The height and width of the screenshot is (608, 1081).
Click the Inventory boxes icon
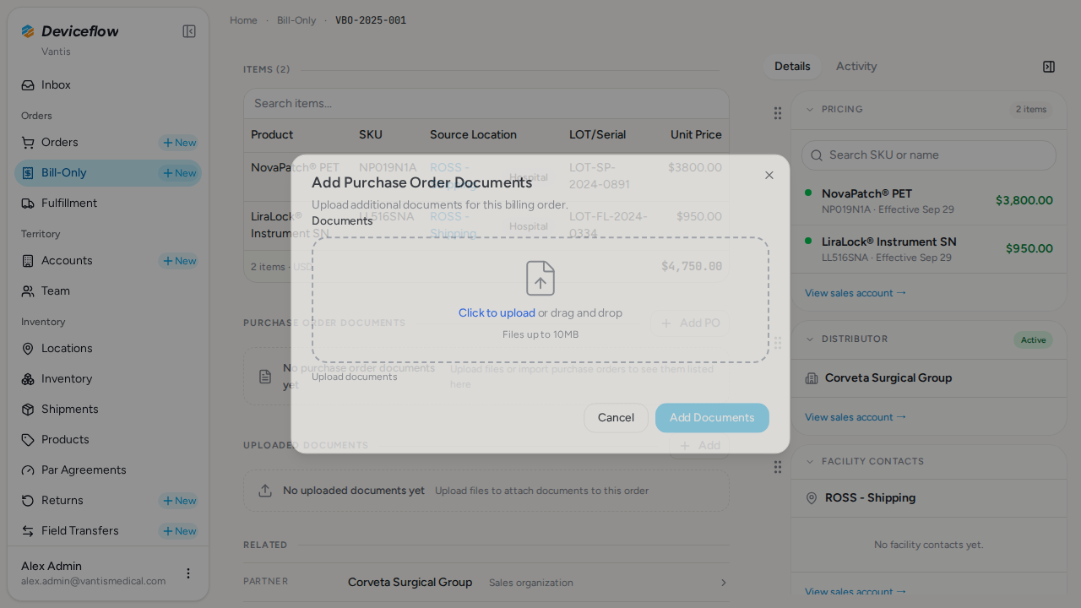tap(28, 379)
